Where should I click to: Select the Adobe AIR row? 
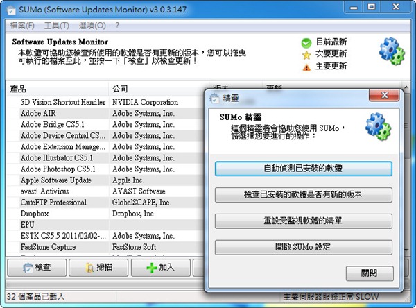click(105, 113)
